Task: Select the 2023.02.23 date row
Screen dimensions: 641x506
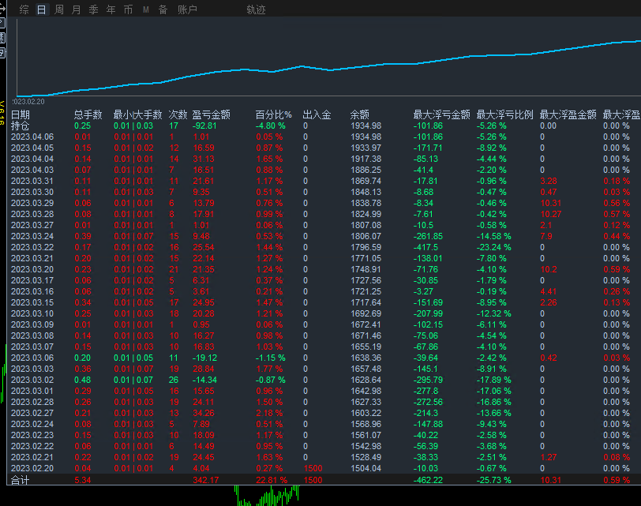Action: pos(324,435)
